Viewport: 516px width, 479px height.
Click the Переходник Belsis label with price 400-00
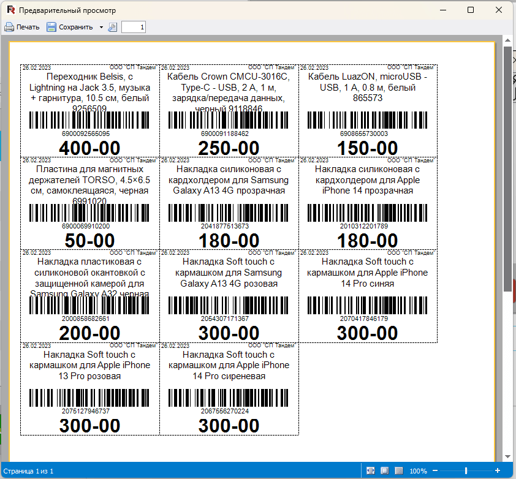coord(90,110)
